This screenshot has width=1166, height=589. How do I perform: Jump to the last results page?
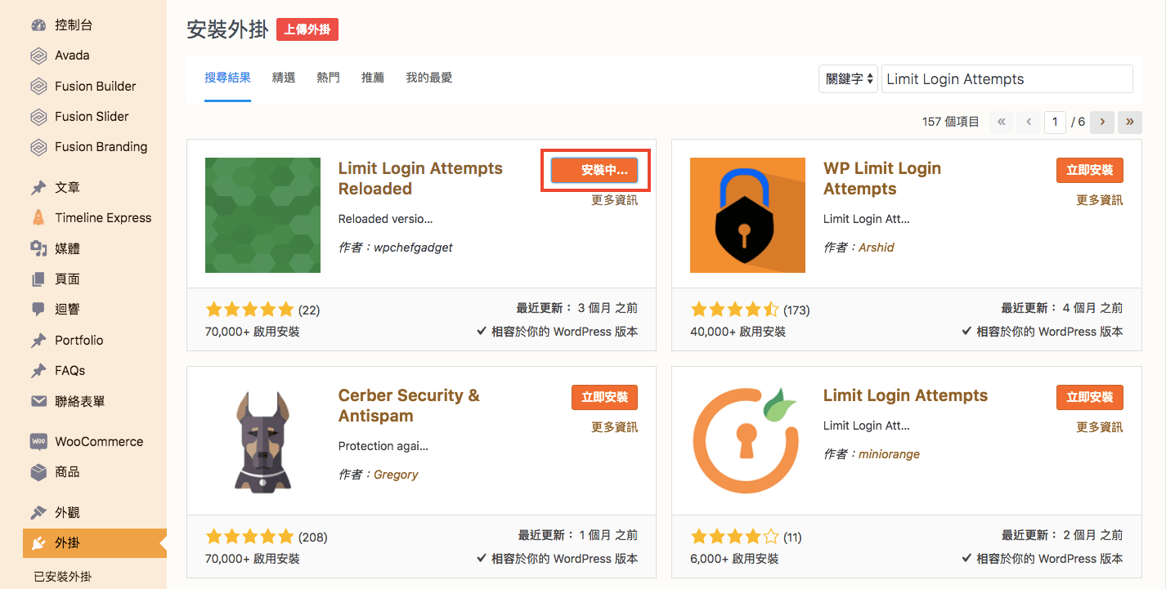coord(1130,122)
